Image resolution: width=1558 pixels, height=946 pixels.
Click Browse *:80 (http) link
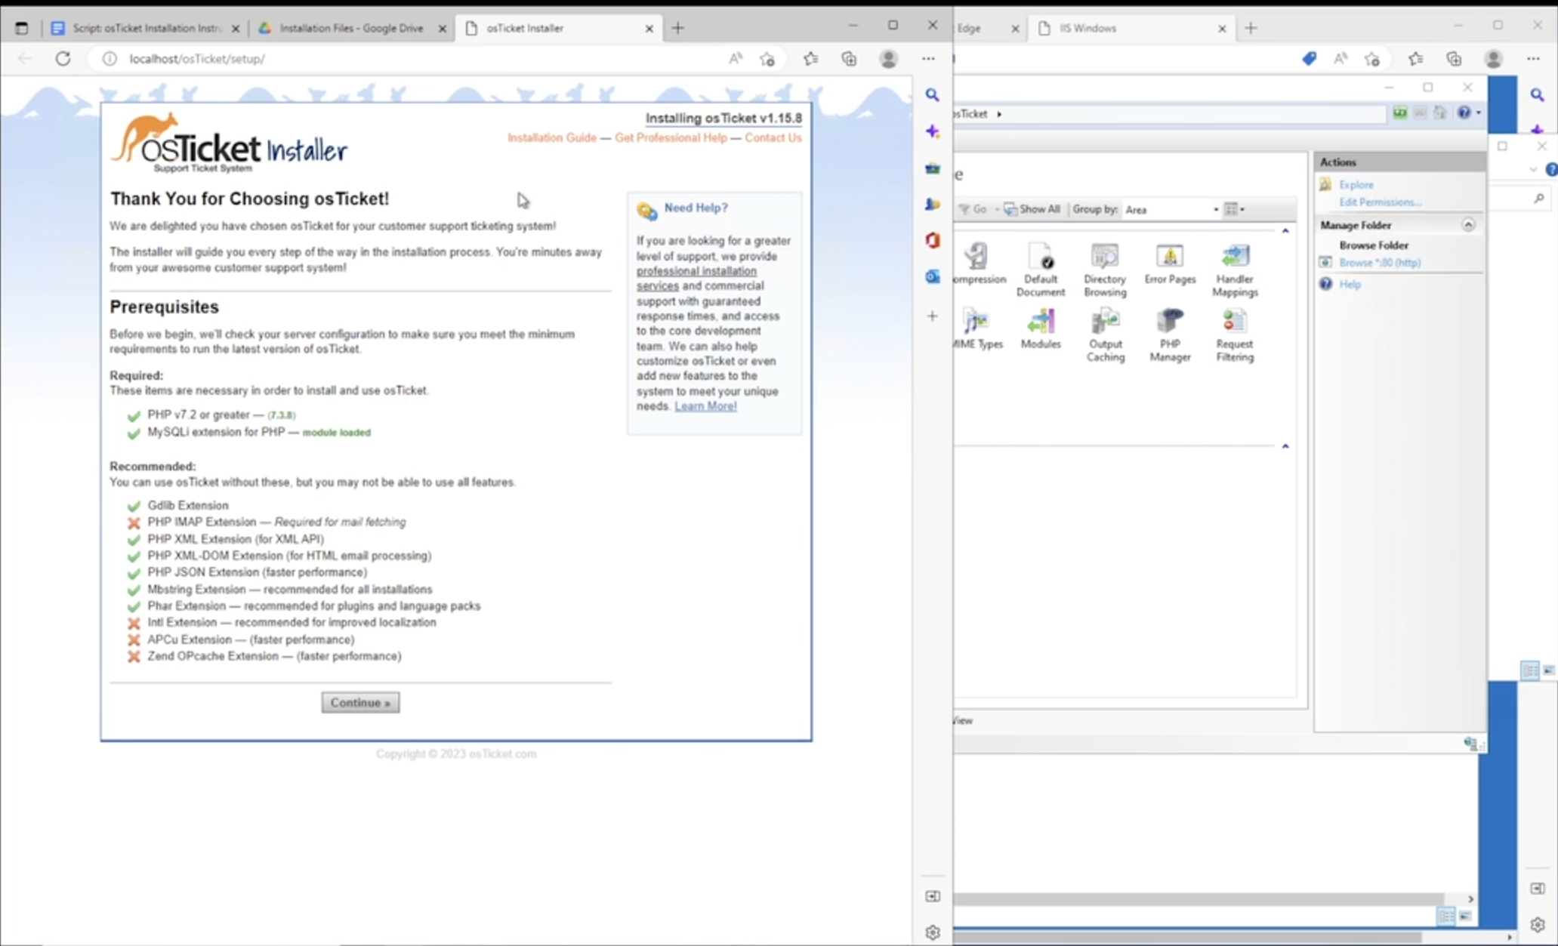point(1379,262)
